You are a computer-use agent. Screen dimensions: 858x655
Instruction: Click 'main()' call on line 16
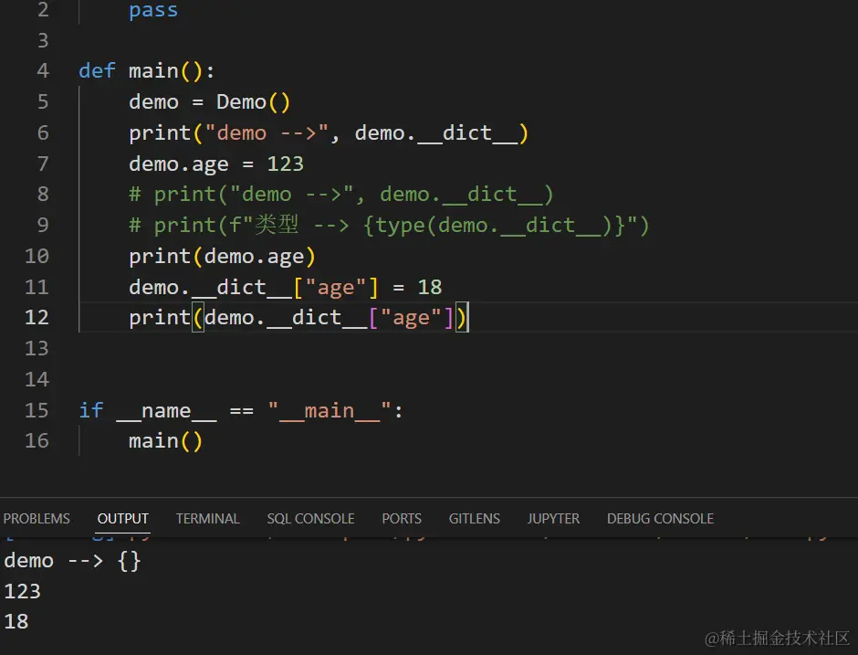[x=165, y=441]
